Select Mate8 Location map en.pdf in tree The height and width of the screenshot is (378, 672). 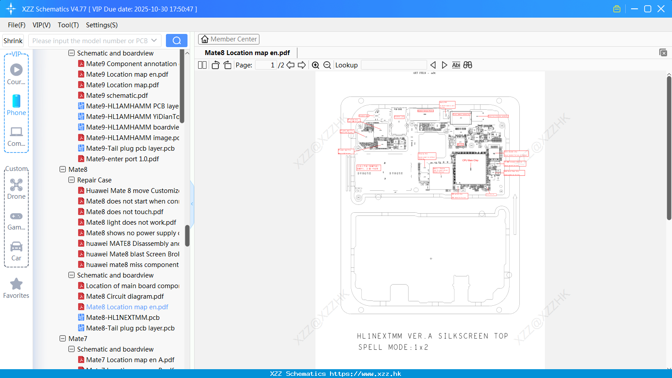click(x=127, y=307)
